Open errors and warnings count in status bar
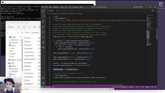 pyautogui.click(x=48, y=87)
